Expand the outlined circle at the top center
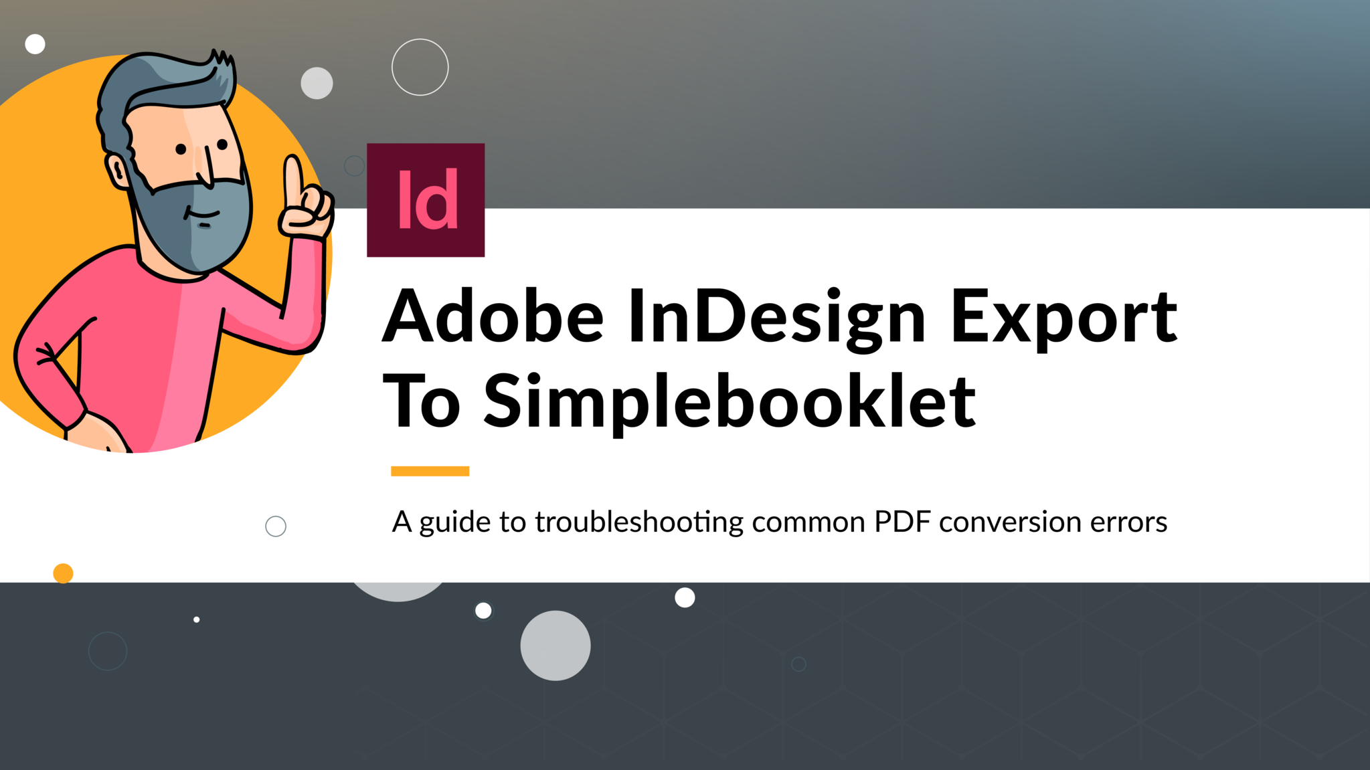This screenshot has width=1370, height=770. [x=420, y=66]
